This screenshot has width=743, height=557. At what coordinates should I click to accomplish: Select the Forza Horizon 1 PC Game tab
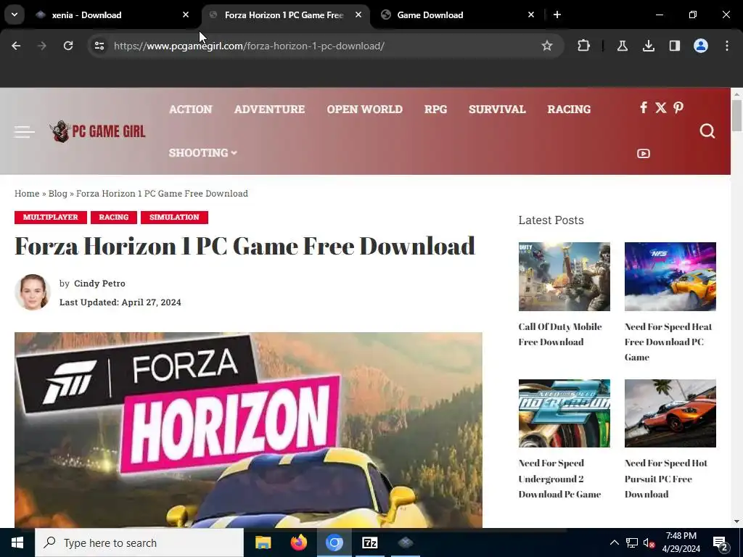[284, 15]
